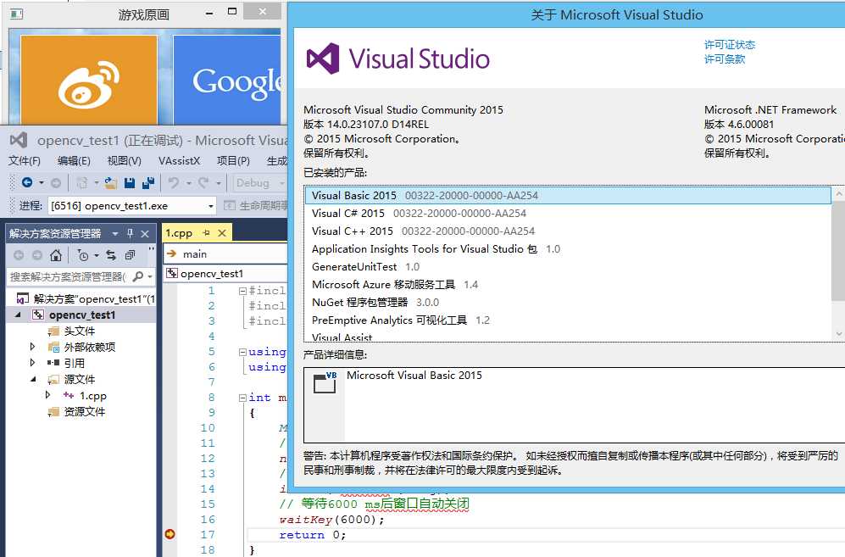The image size is (845, 557).
Task: Click the Visual Studio logo in title bar
Action: click(19, 140)
